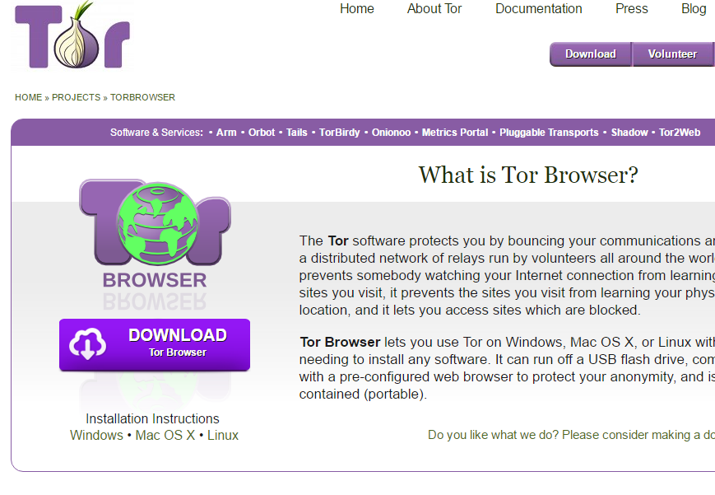Open the Arm project link

point(226,133)
